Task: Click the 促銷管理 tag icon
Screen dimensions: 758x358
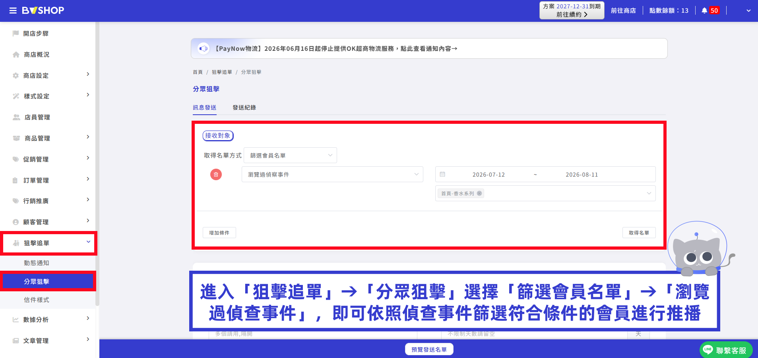Action: [x=16, y=159]
